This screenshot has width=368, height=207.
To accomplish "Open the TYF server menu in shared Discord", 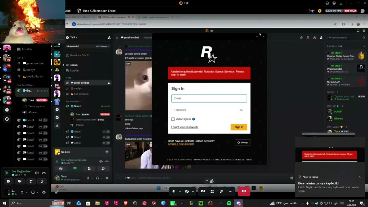I will (74, 37).
